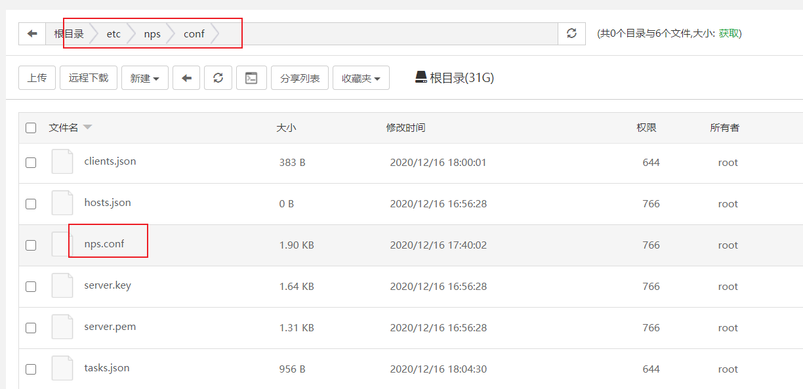Click the 上传 button
Viewport: 803px width, 389px height.
(x=37, y=78)
